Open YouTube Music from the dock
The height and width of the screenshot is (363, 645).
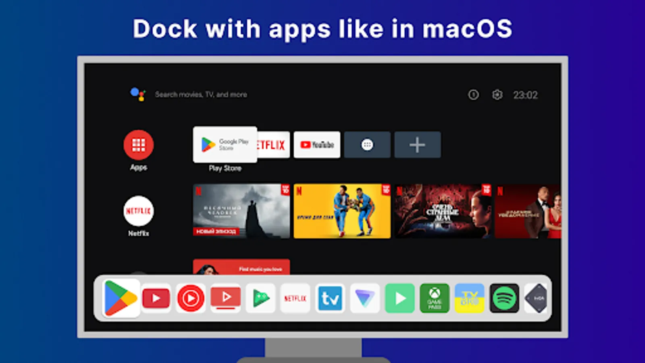click(191, 298)
